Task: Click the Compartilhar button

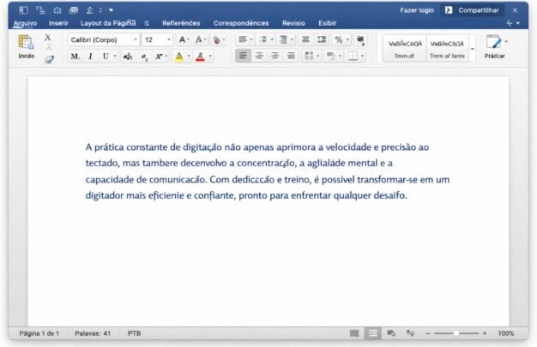Action: [x=473, y=9]
